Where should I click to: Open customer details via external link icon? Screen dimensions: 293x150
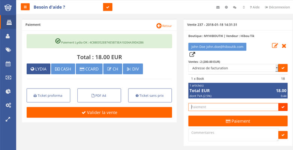(192, 54)
